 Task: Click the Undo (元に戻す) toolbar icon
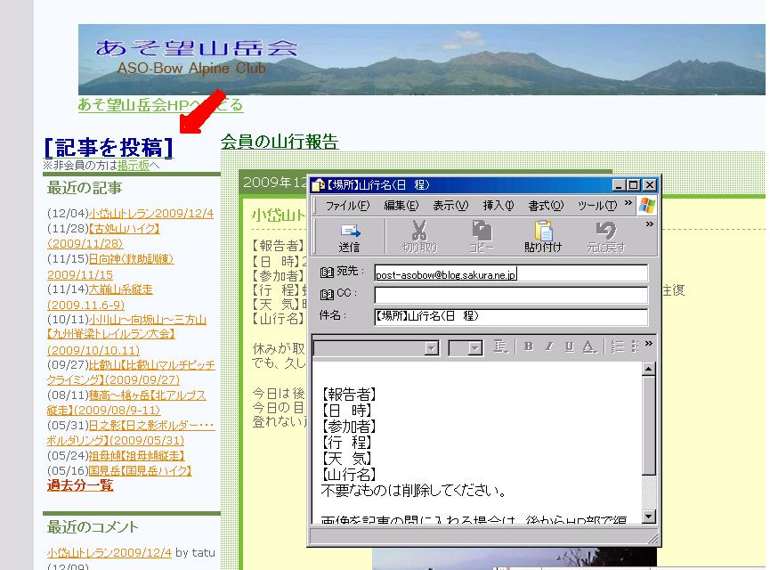click(x=606, y=237)
